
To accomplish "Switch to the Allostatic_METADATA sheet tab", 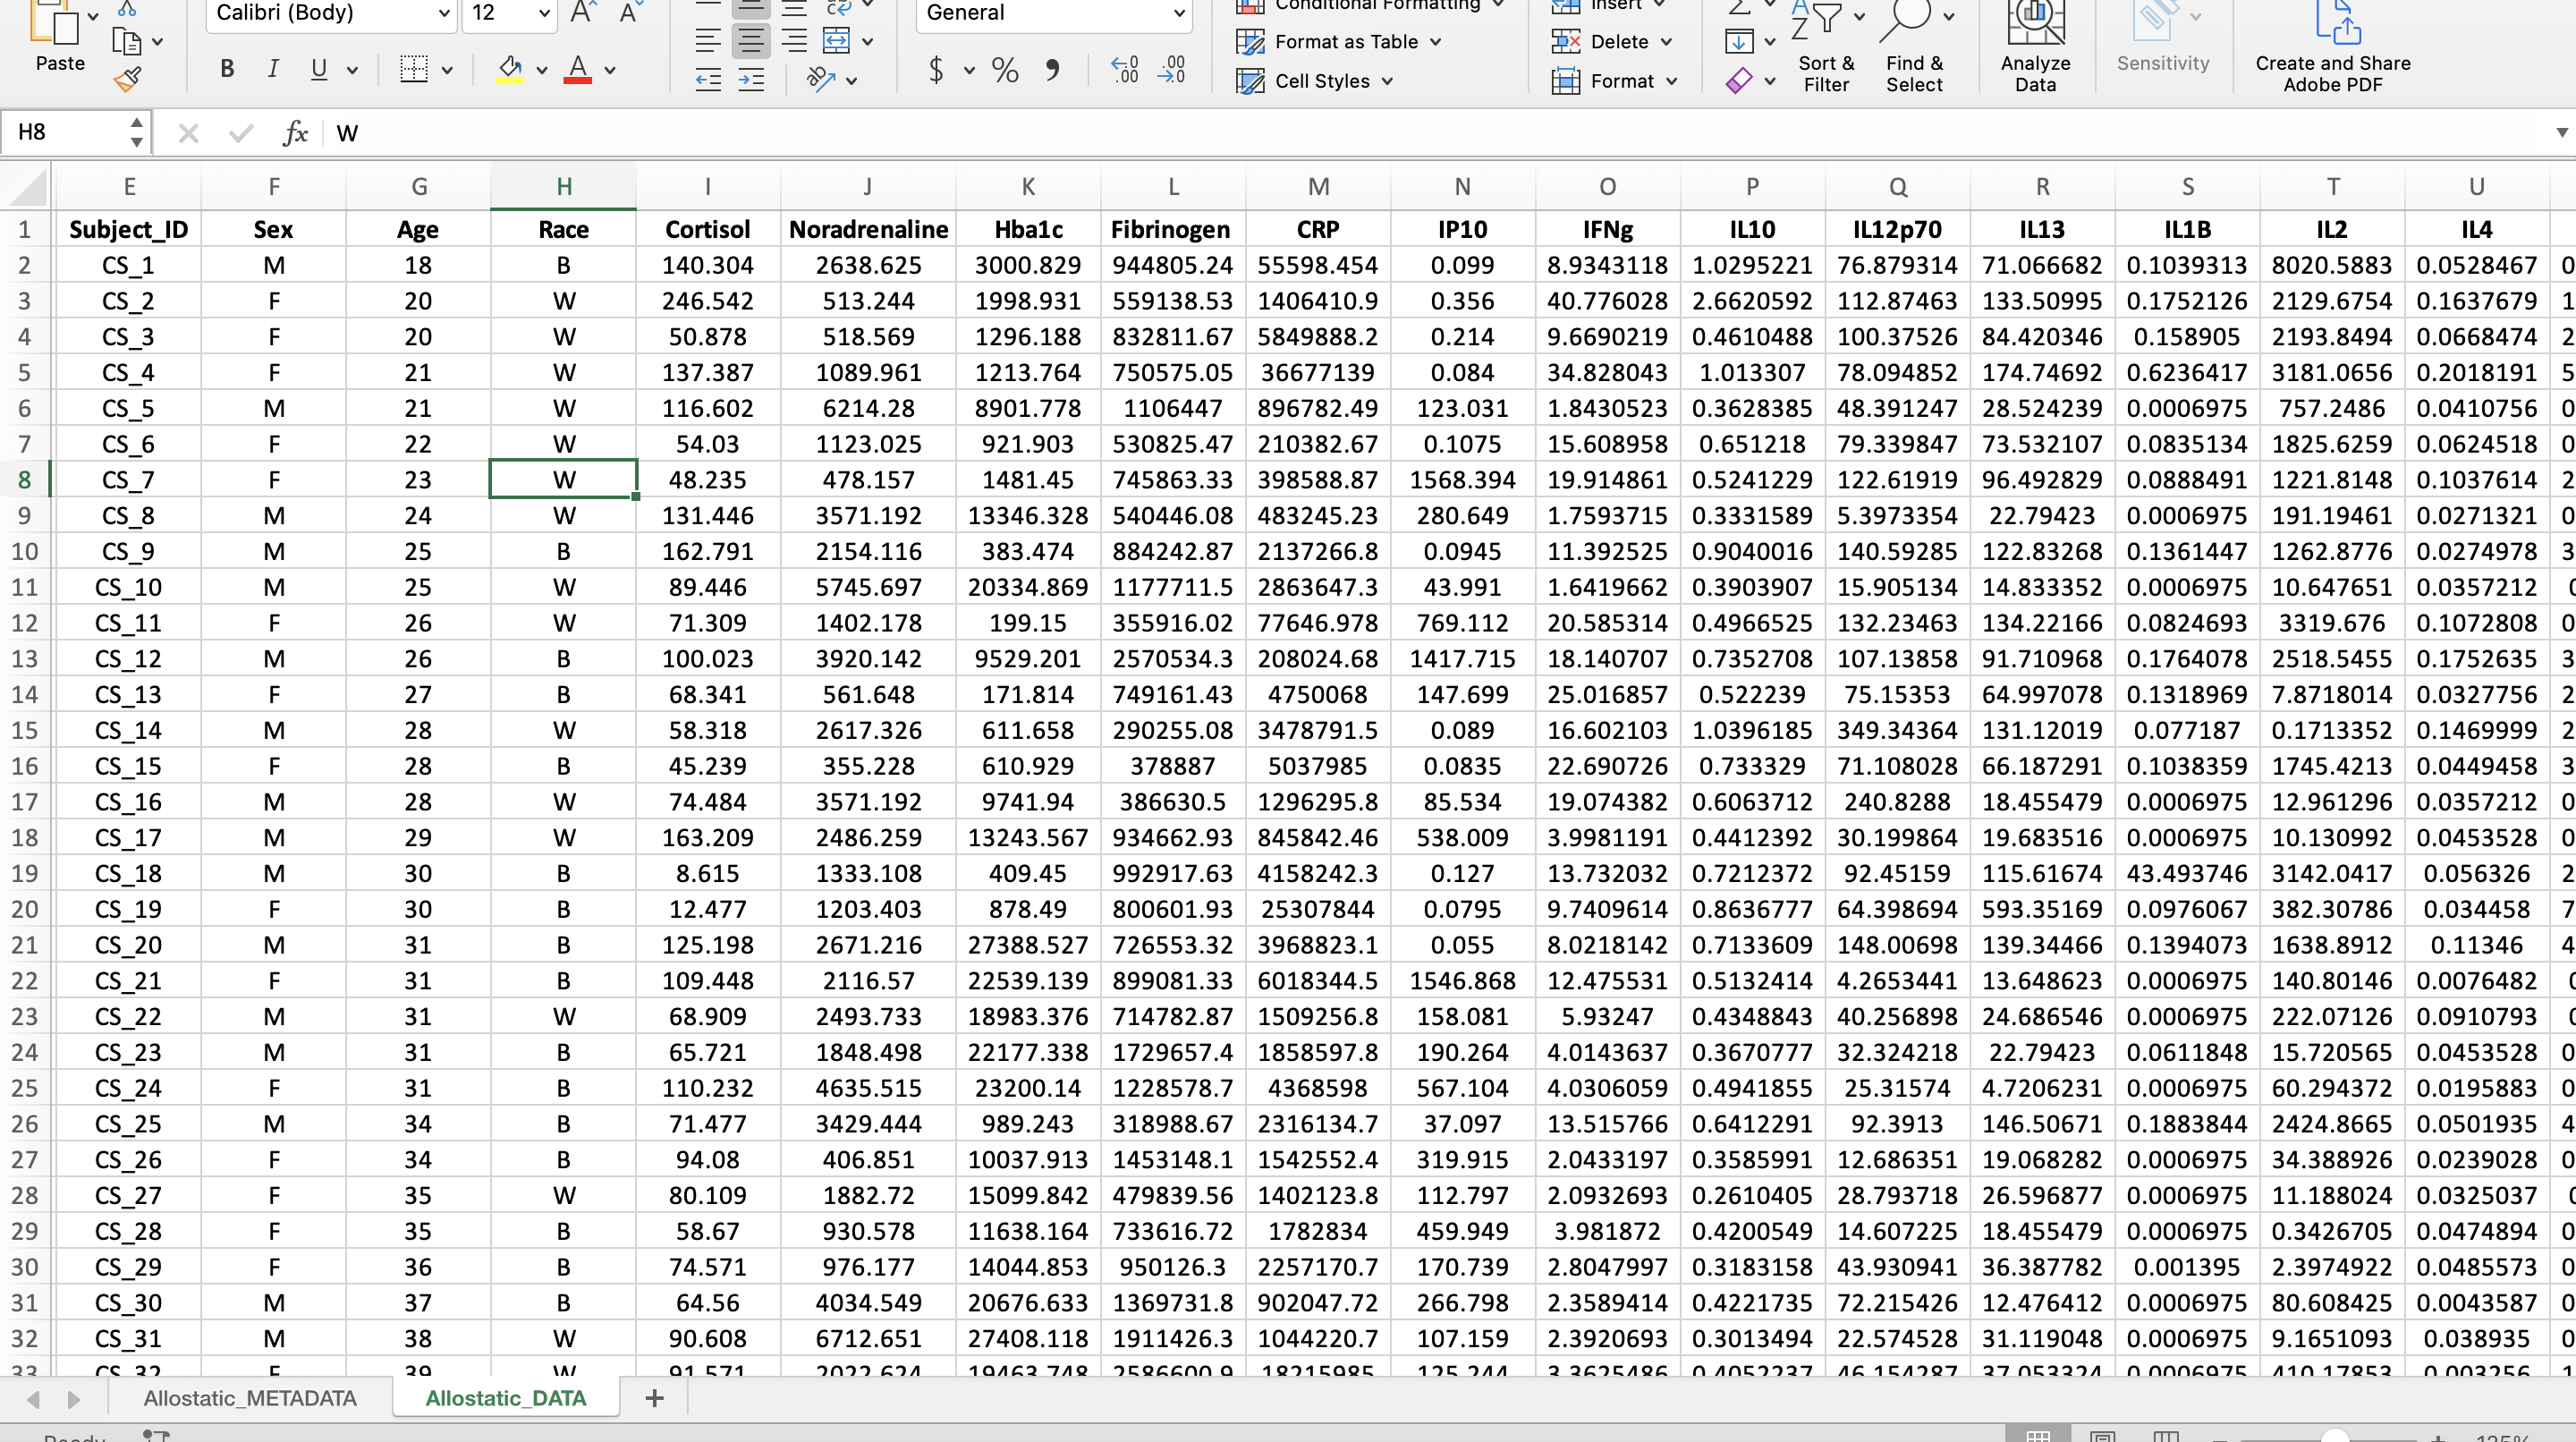I will coord(250,1398).
